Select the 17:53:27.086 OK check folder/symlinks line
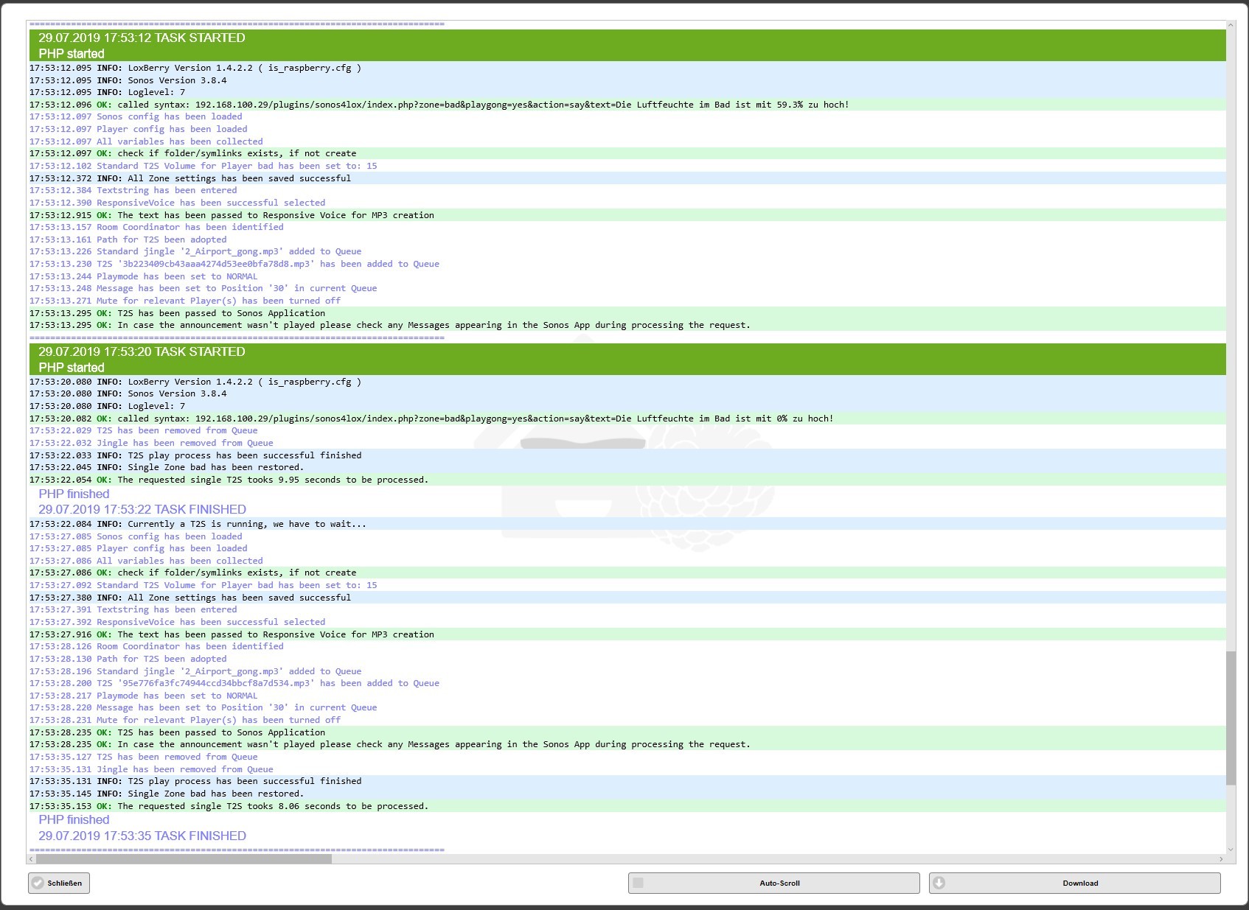Image resolution: width=1249 pixels, height=910 pixels. pos(627,573)
